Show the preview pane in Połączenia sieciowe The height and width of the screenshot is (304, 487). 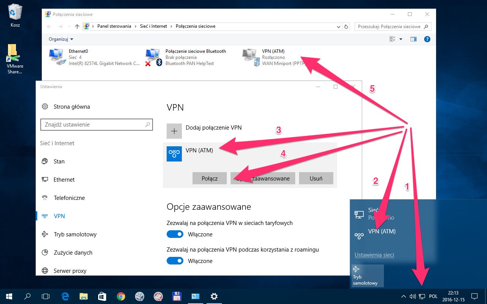click(414, 39)
